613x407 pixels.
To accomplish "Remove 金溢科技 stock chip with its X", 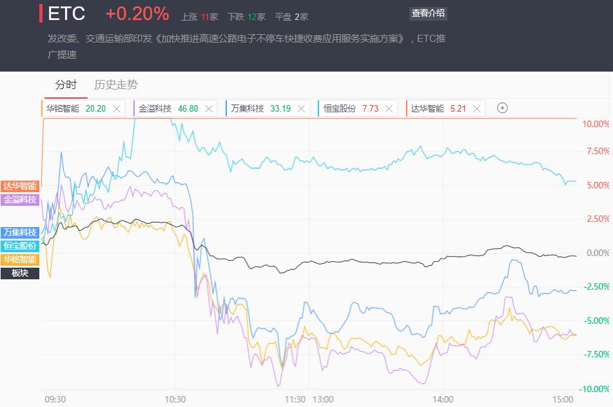I will coord(209,109).
